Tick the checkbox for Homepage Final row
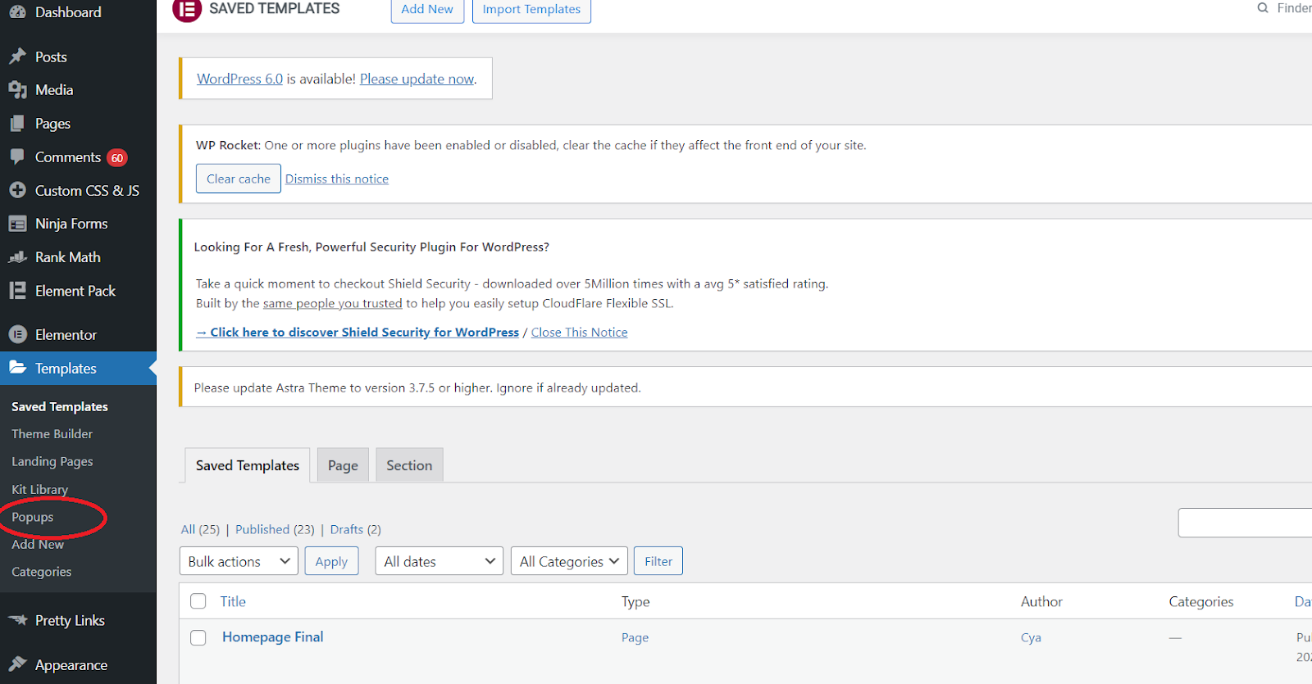The image size is (1312, 684). tap(198, 637)
